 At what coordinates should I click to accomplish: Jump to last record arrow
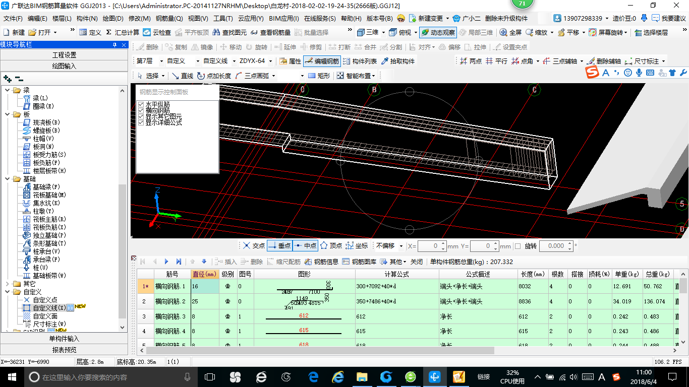[x=179, y=262]
